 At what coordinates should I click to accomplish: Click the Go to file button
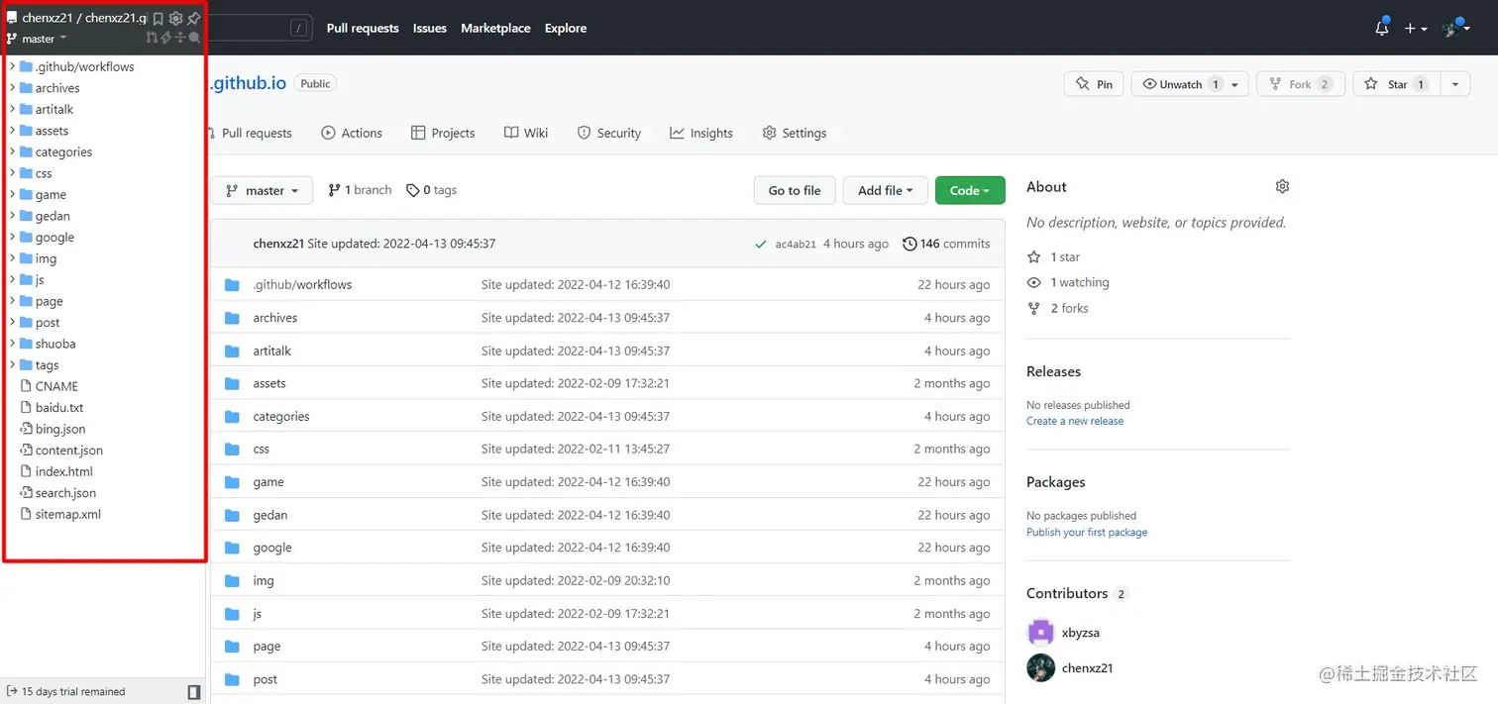795,190
